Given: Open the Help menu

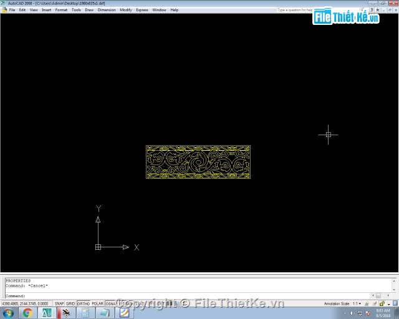Looking at the screenshot, I should coord(175,10).
